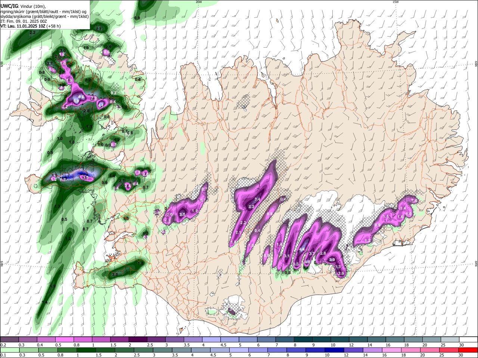Click the 15W longitude label
This screenshot has width=478, height=358.
pos(395,2)
